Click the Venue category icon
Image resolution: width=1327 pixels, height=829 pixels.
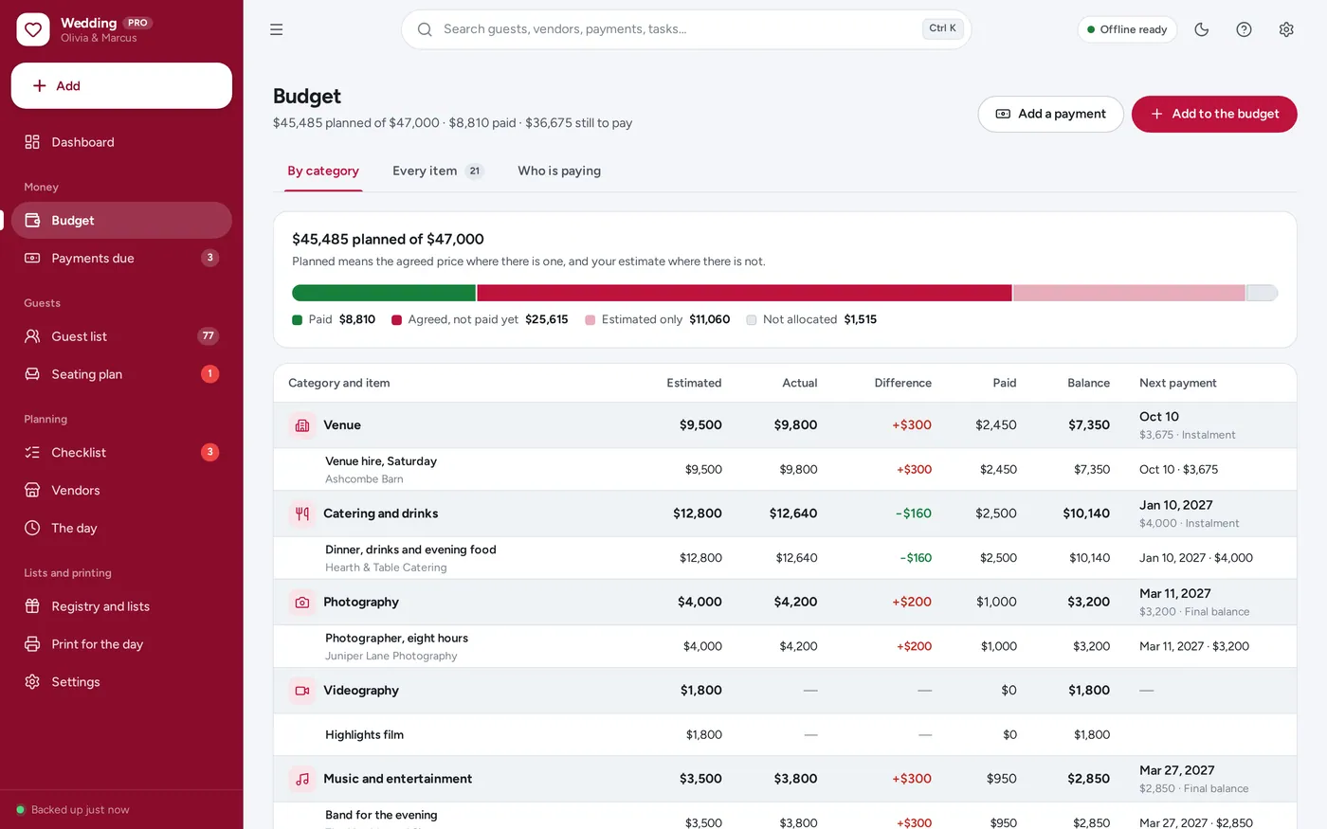[x=302, y=425]
